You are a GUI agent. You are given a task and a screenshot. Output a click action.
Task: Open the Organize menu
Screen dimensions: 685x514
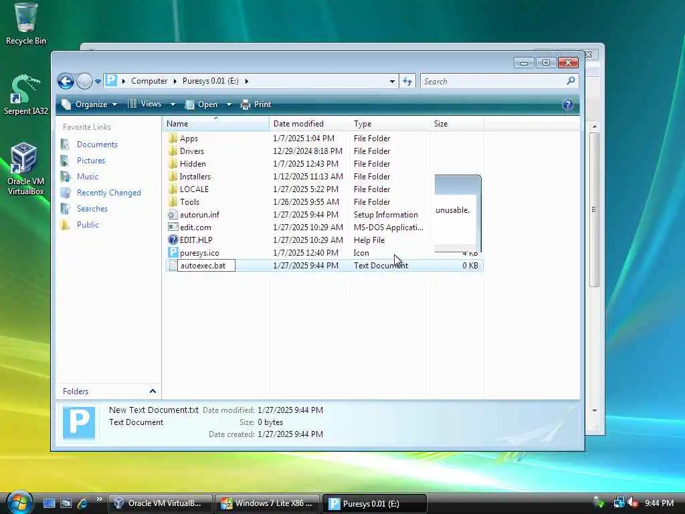(90, 104)
